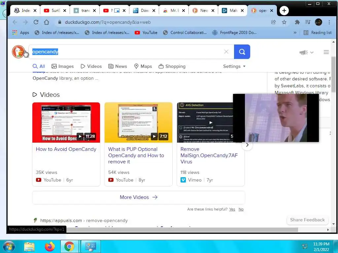Open the megaphone spread menu
The image size is (338, 253).
[x=306, y=52]
